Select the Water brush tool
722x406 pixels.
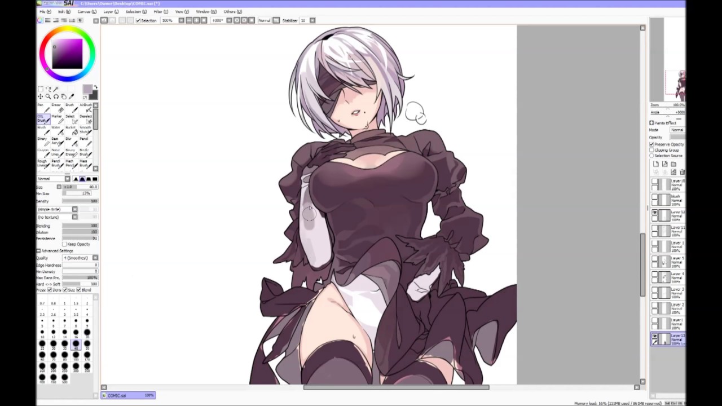[x=56, y=130]
